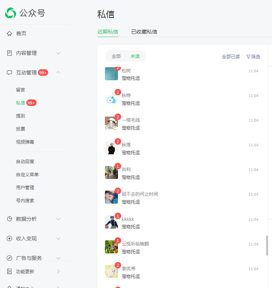The image size is (272, 288).
Task: Click the 99+ badge next to 私信 in sidebar
Action: click(31, 103)
